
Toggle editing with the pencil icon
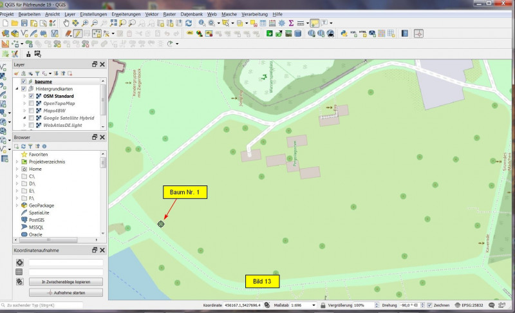[77, 33]
